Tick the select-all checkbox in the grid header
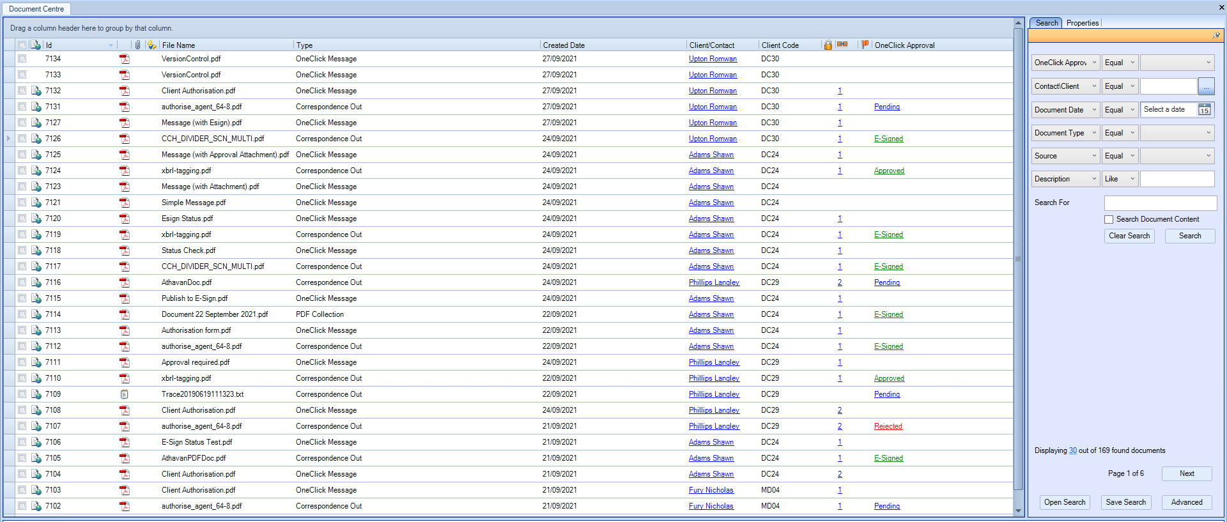Image resolution: width=1227 pixels, height=522 pixels. click(x=22, y=45)
